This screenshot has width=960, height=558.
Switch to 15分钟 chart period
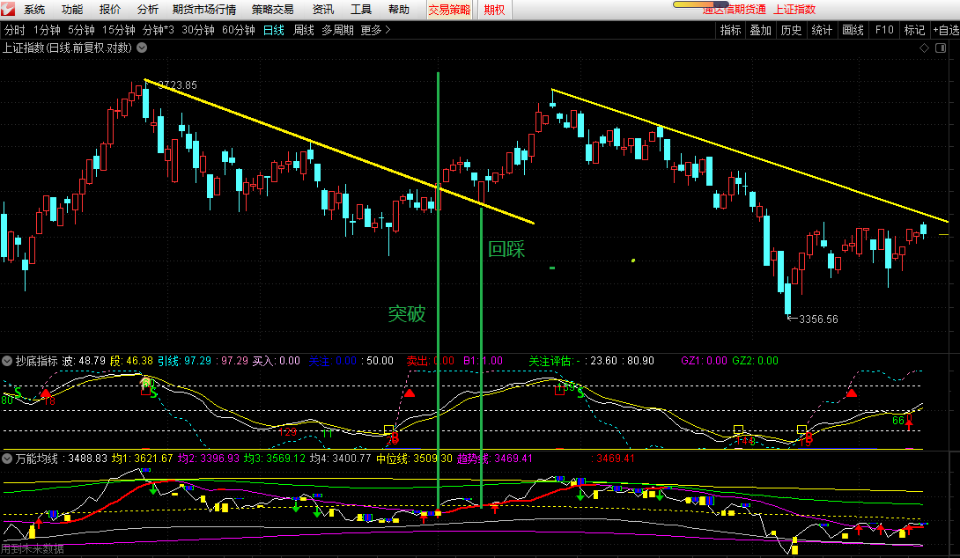point(118,30)
